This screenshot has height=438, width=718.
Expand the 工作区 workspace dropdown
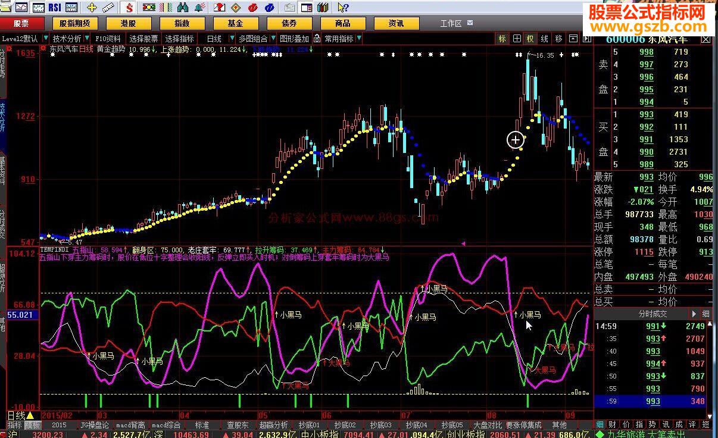pos(470,23)
